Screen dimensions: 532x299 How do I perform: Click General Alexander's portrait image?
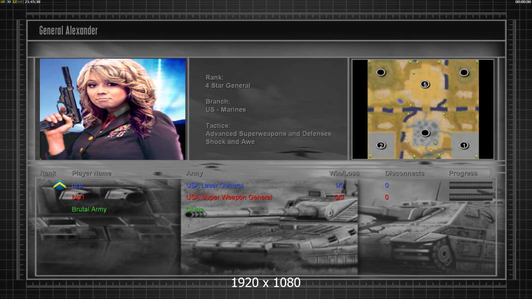[113, 109]
